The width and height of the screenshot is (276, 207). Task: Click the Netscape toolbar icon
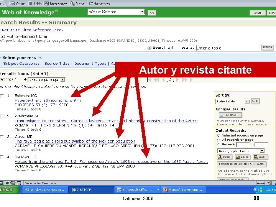[46, 3]
